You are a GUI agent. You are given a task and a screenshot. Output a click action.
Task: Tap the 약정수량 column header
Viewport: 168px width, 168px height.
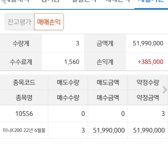[x=148, y=83]
